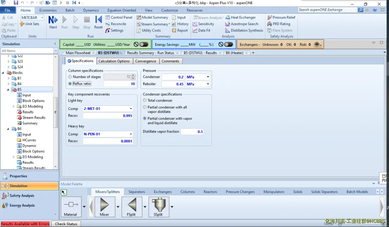
Task: Open the All Items filter dropdown
Action: (56, 51)
